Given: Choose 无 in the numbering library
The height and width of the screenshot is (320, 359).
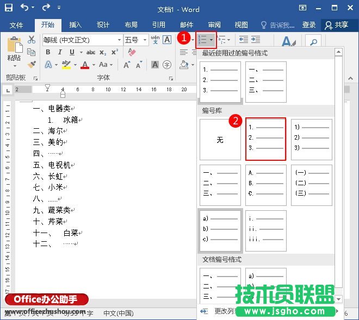Looking at the screenshot, I should point(220,140).
